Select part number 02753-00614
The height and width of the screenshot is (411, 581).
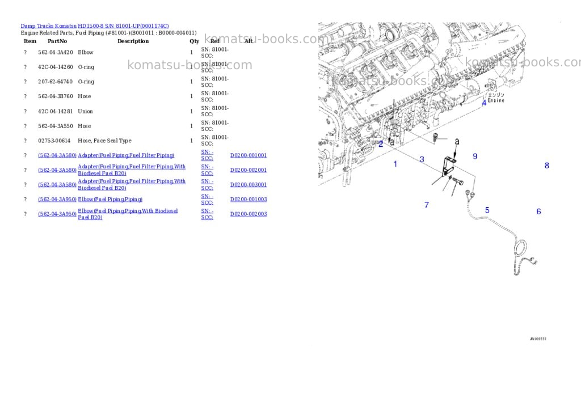click(x=54, y=141)
